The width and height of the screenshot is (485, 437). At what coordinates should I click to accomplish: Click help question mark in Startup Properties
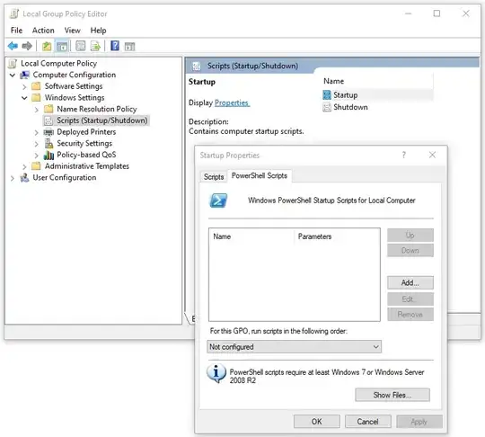tap(403, 155)
